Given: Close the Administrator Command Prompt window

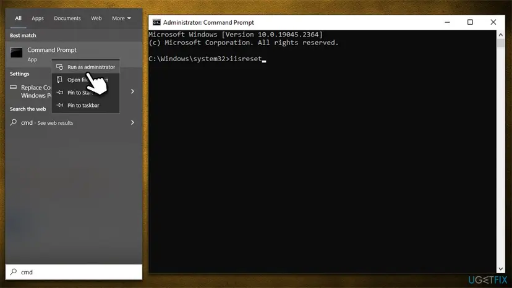Looking at the screenshot, I should click(493, 22).
